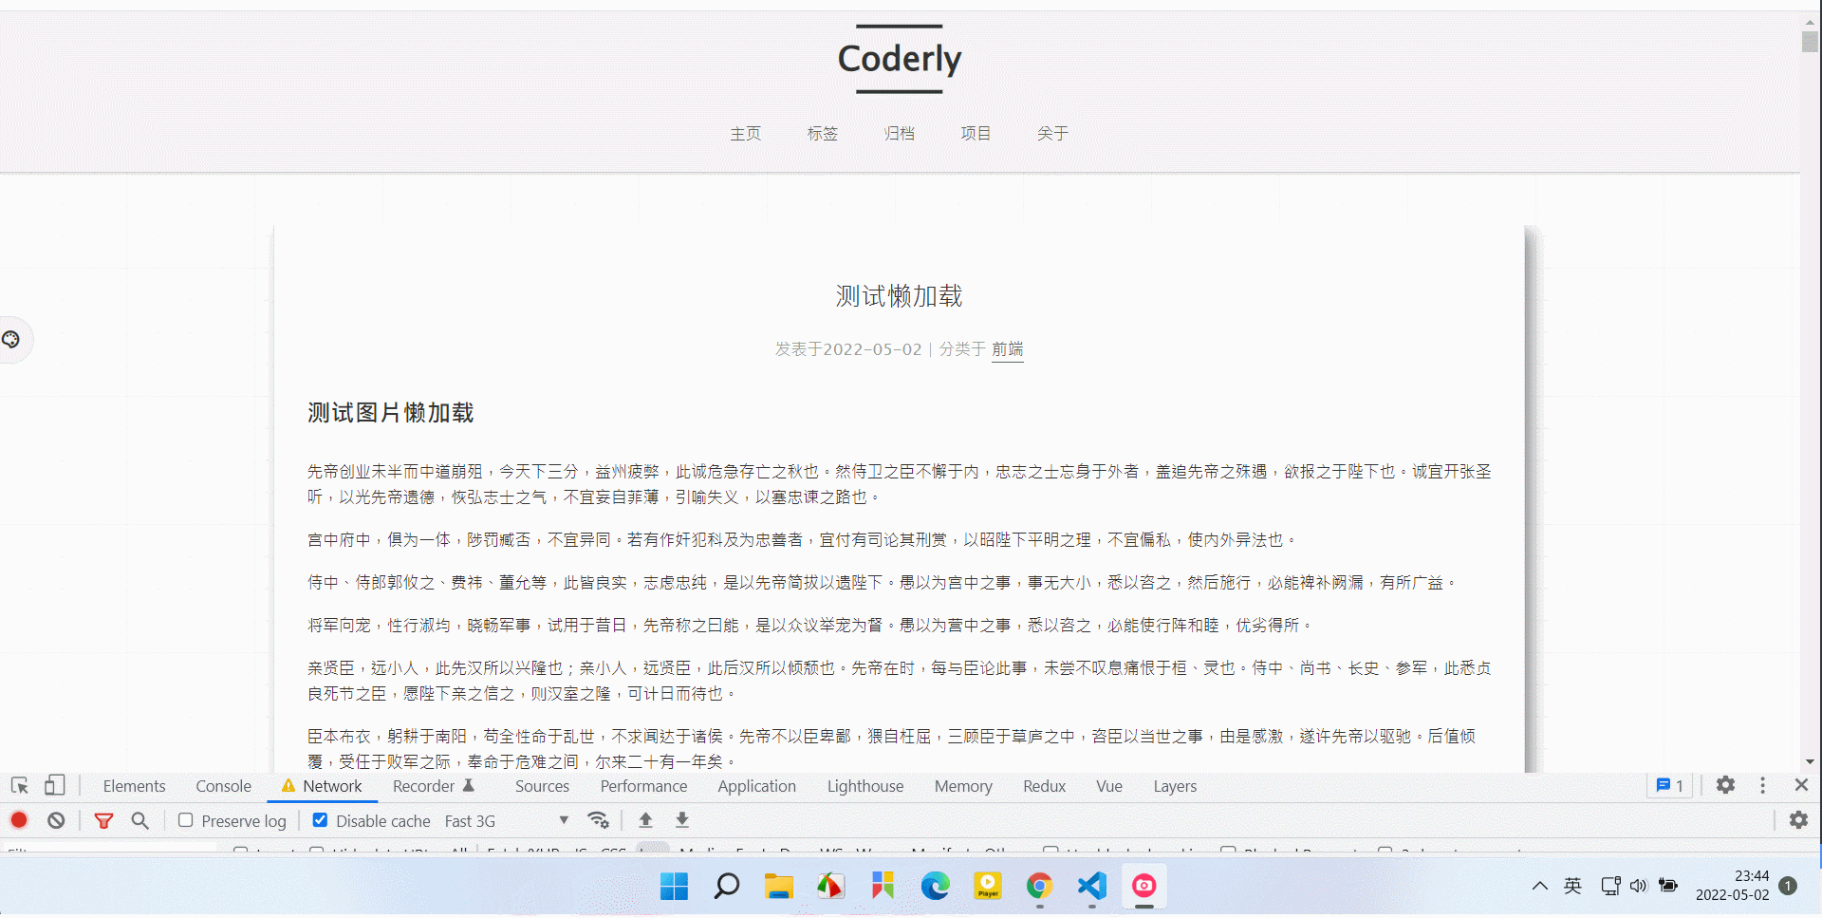Open the Network panel settings gear
Image resolution: width=1822 pixels, height=918 pixels.
(1798, 820)
